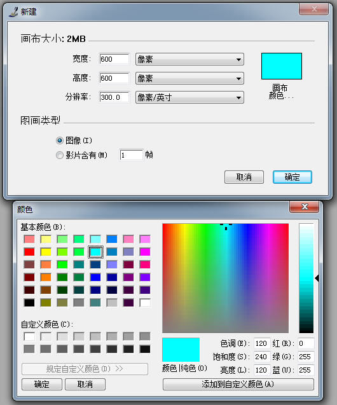Select the magenta basic color swatch
This screenshot has width=337, height=405.
[x=145, y=252]
